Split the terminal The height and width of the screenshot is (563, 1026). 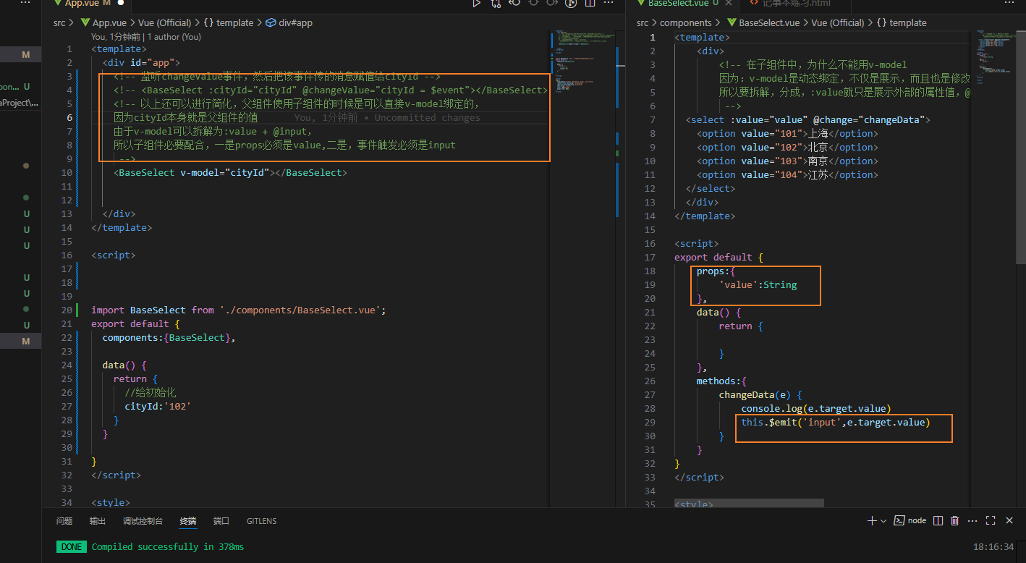pos(938,520)
